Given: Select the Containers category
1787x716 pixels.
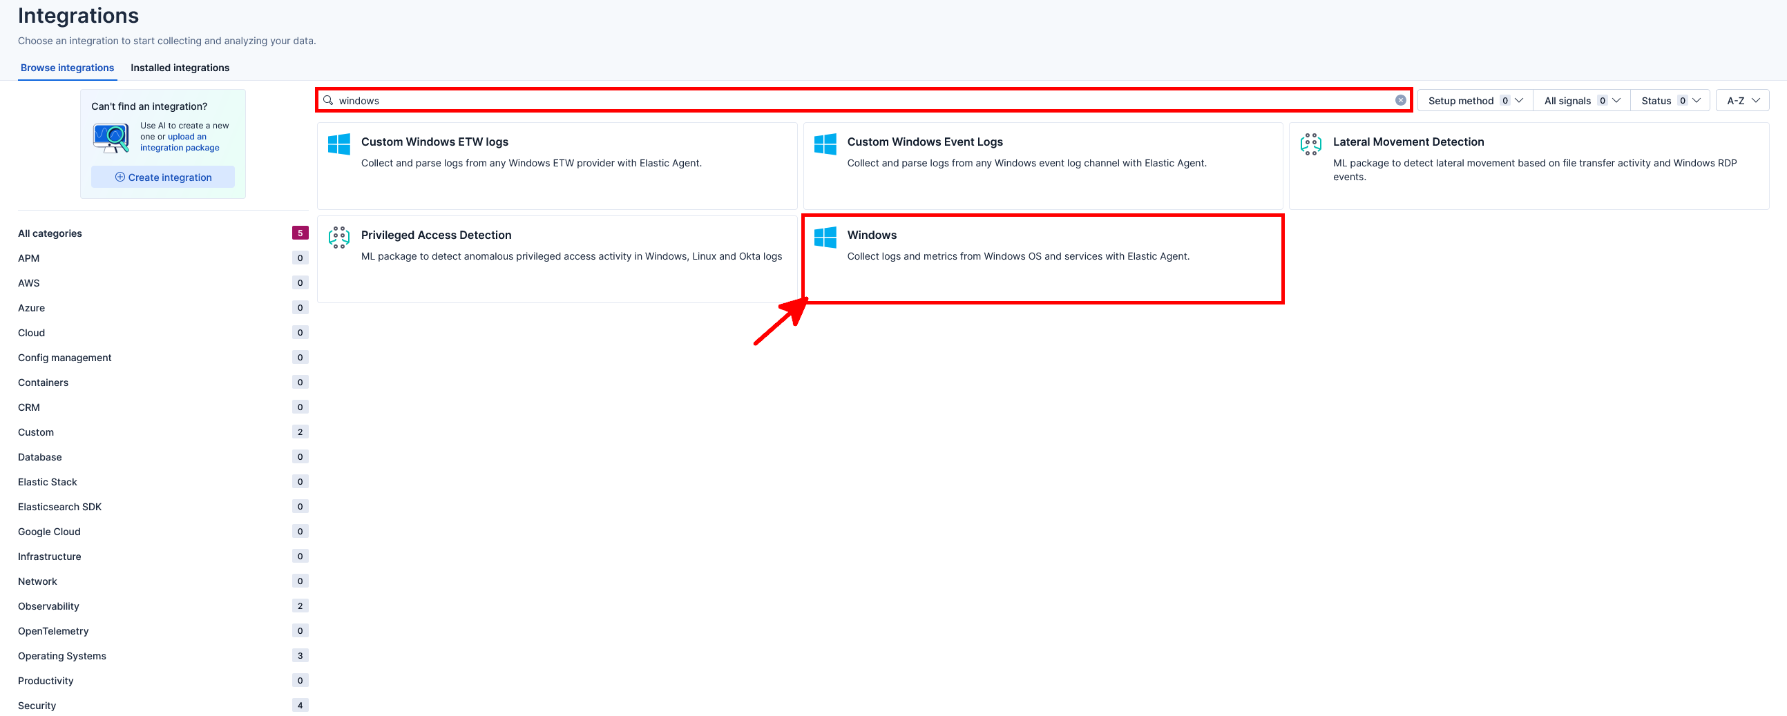Looking at the screenshot, I should 163,383.
